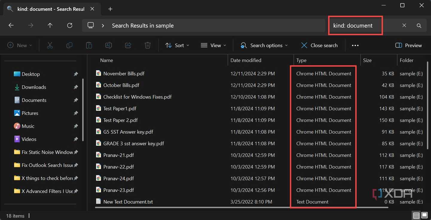Toggle the Preview pane
The height and width of the screenshot is (220, 431).
[409, 45]
